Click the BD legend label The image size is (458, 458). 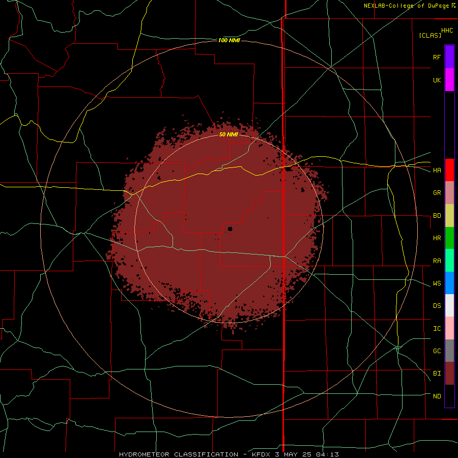click(x=437, y=216)
